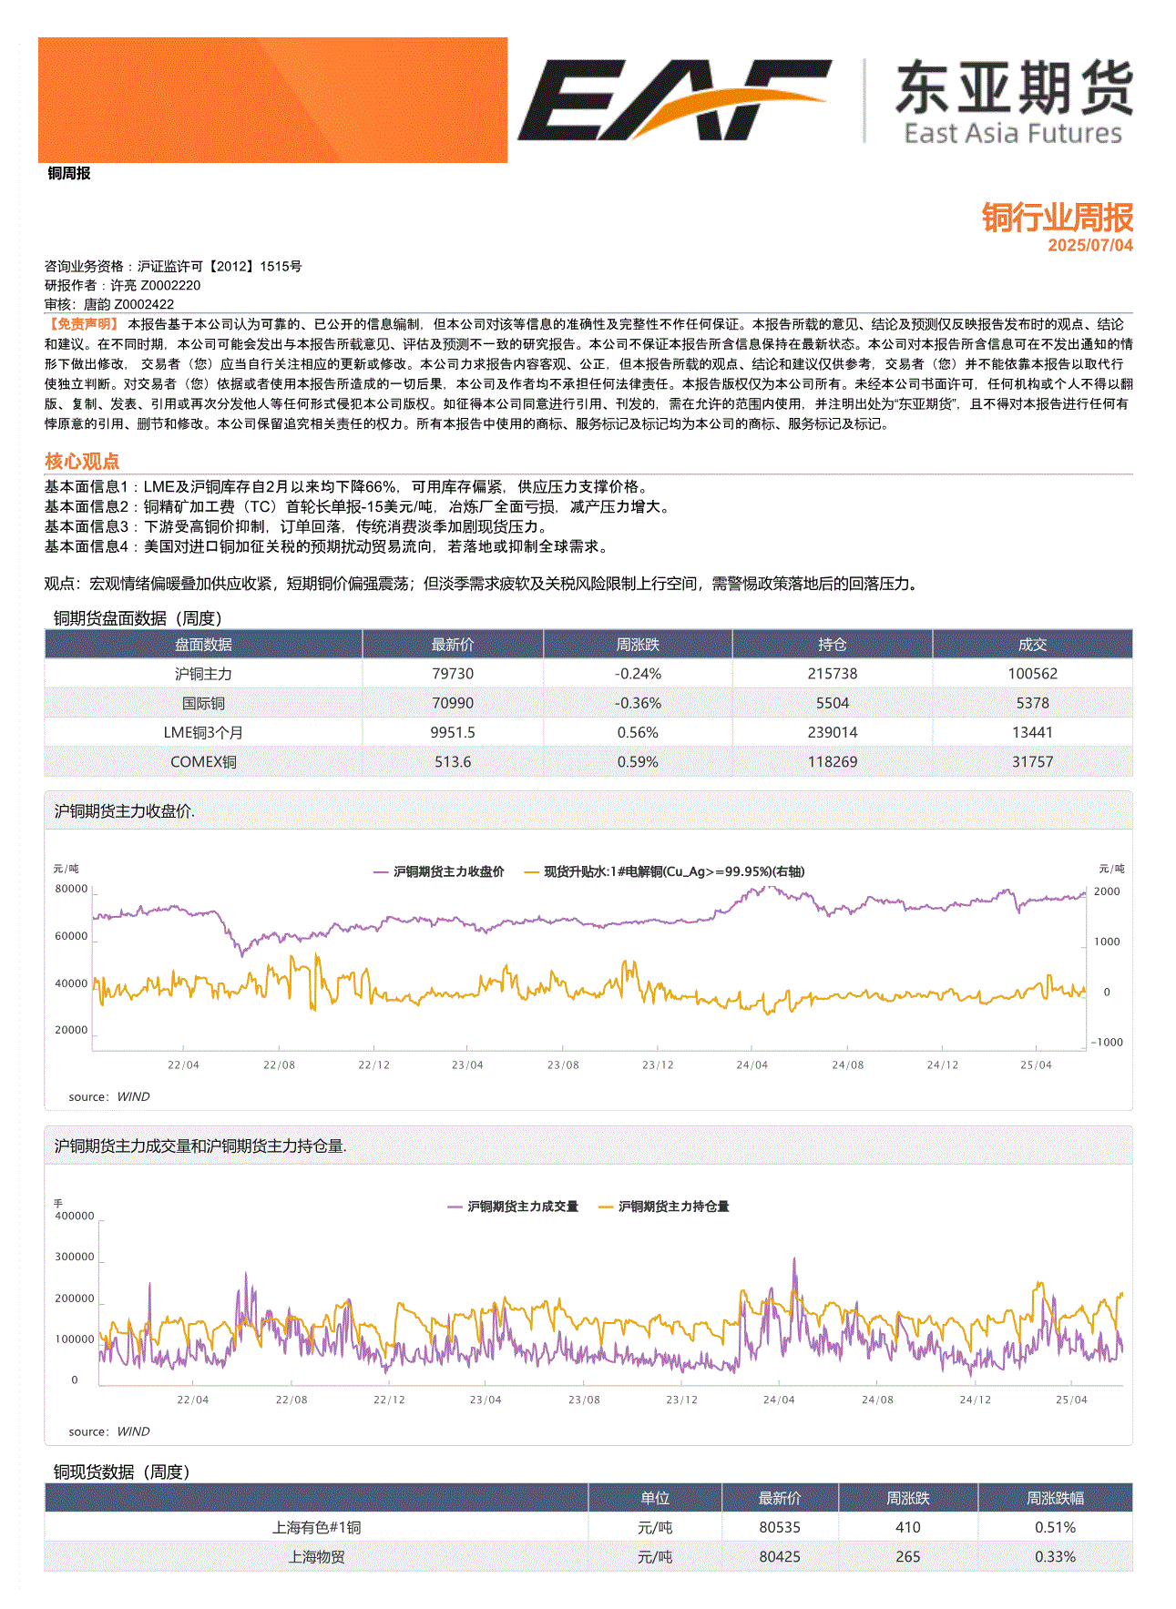Screen dimensions: 1176x1609
Task: Select the 上海物贸 row label
Action: pos(316,1556)
